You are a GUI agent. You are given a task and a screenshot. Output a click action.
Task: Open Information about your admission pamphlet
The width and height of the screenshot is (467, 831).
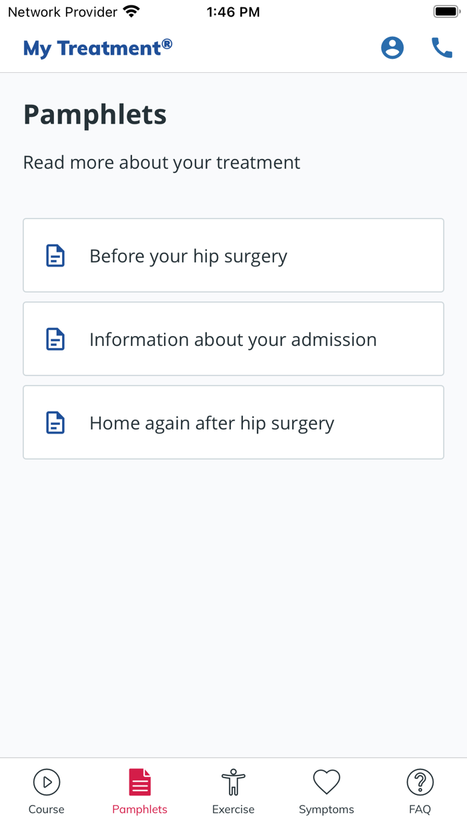click(233, 339)
